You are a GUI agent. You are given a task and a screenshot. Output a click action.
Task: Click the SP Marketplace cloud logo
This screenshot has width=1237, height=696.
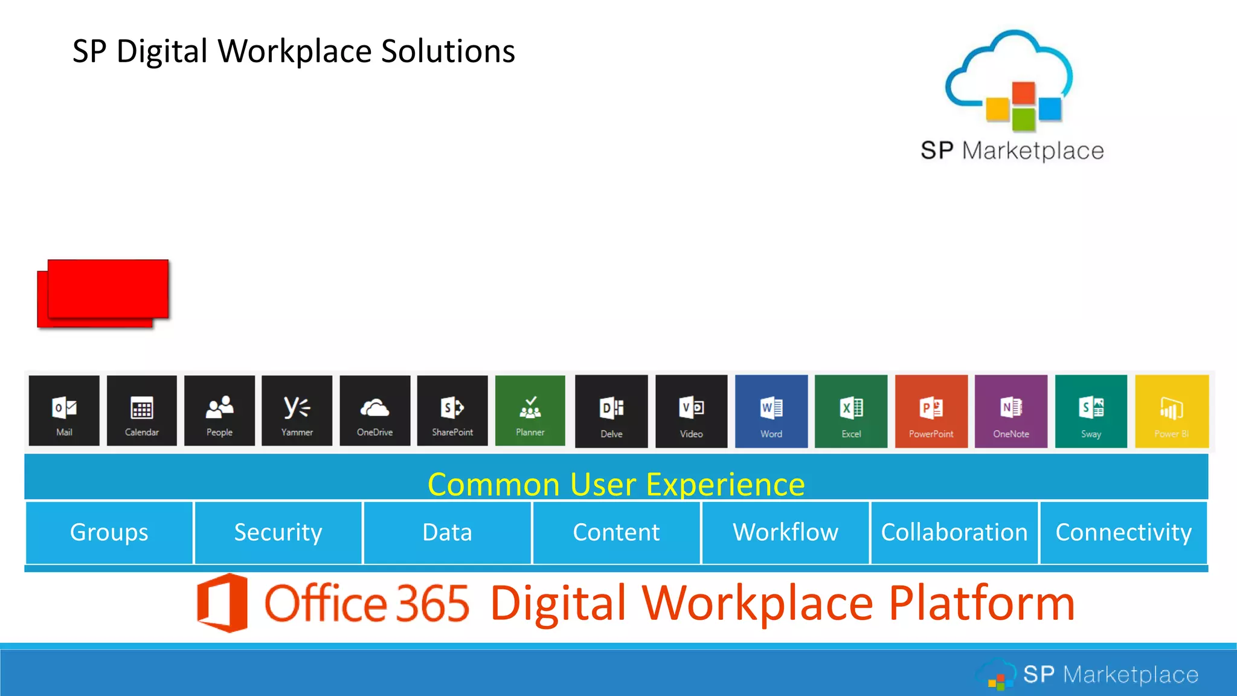(1012, 97)
